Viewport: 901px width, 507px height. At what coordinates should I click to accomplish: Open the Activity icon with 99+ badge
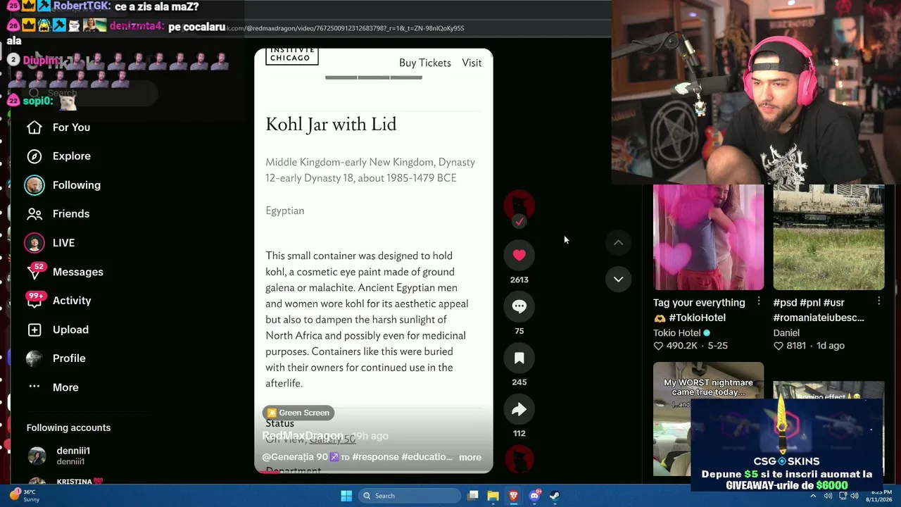click(34, 301)
